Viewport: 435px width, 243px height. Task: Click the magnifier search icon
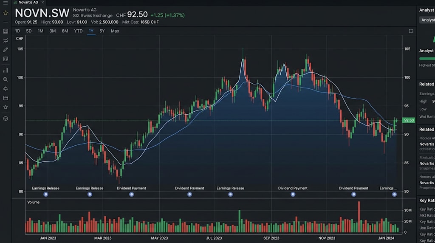[x=6, y=79]
